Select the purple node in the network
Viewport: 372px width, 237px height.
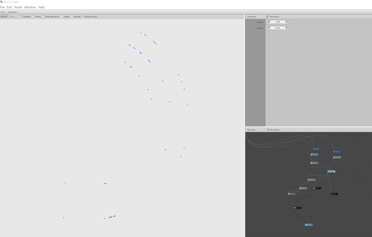point(292,194)
